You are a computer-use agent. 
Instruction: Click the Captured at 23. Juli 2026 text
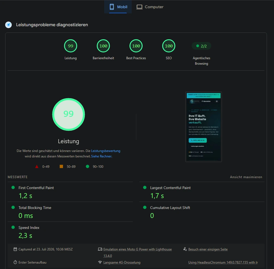[x=46, y=249]
